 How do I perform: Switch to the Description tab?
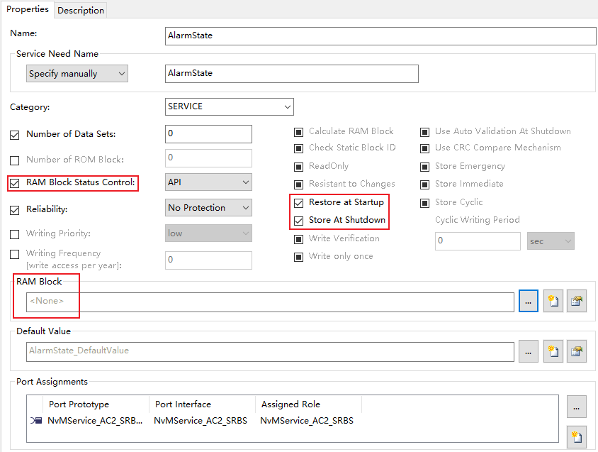pyautogui.click(x=81, y=10)
